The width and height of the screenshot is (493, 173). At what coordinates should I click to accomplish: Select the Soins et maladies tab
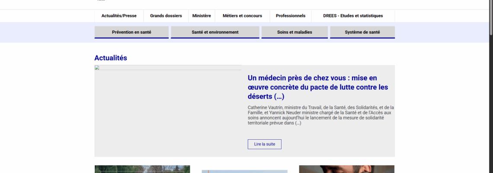coord(295,32)
